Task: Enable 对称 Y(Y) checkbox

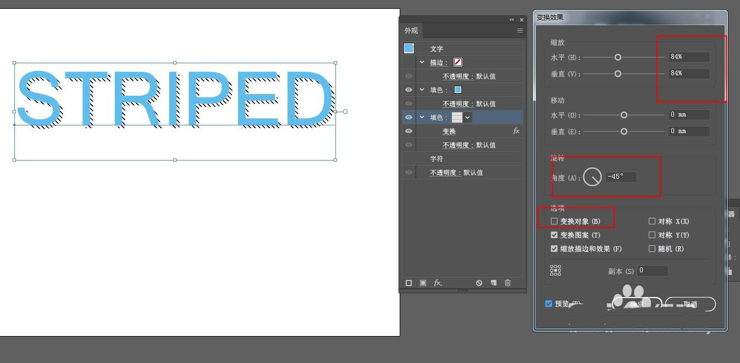Action: point(652,235)
